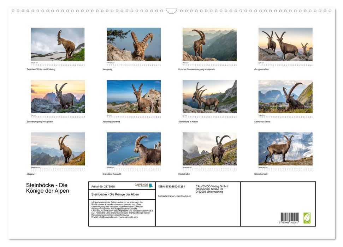Click the caption 'Alpsteinpanorama'
Image resolution: width=343 pixels, height=247 pixels.
[111, 121]
